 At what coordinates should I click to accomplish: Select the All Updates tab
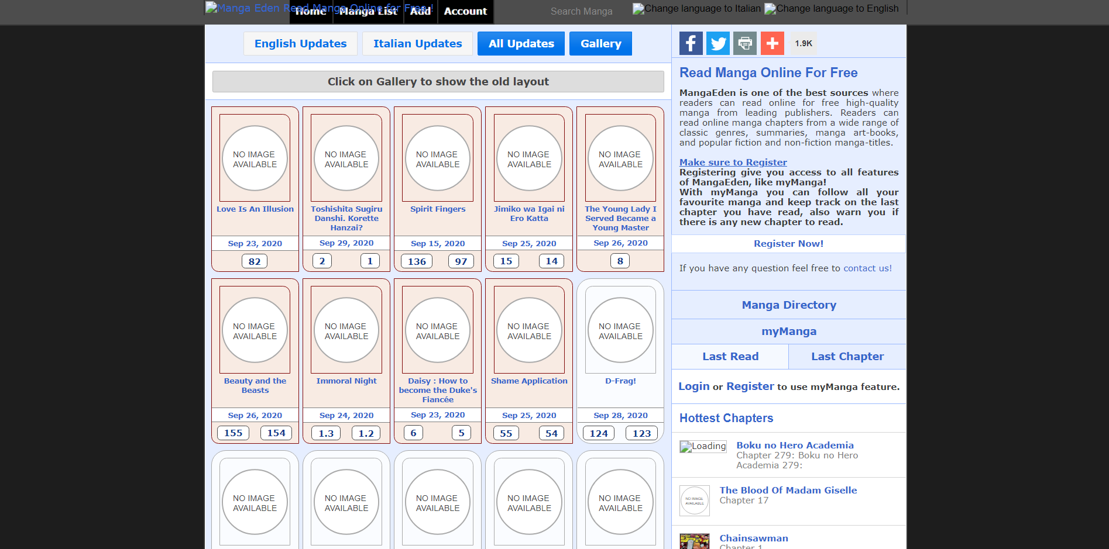521,44
